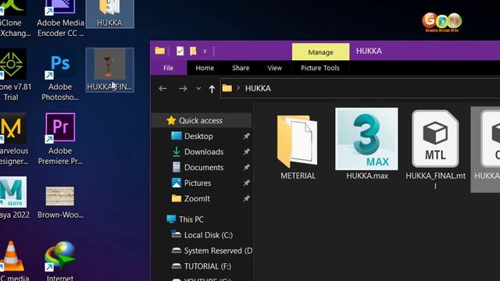The width and height of the screenshot is (500, 281).
Task: Go back with the Back arrow
Action: 162,88
